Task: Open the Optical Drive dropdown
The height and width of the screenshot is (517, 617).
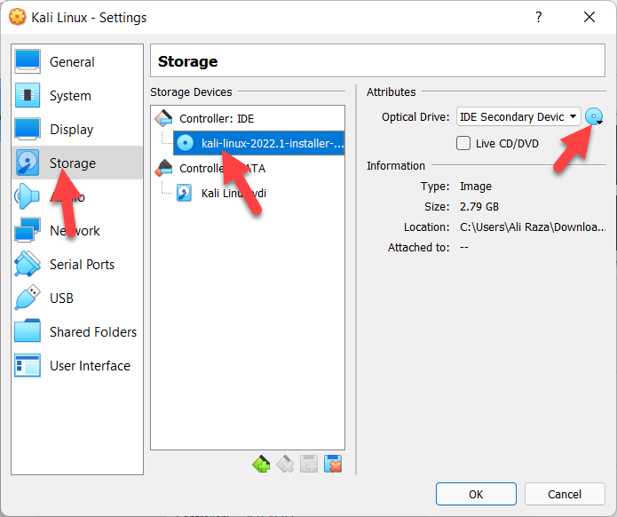Action: [x=518, y=116]
